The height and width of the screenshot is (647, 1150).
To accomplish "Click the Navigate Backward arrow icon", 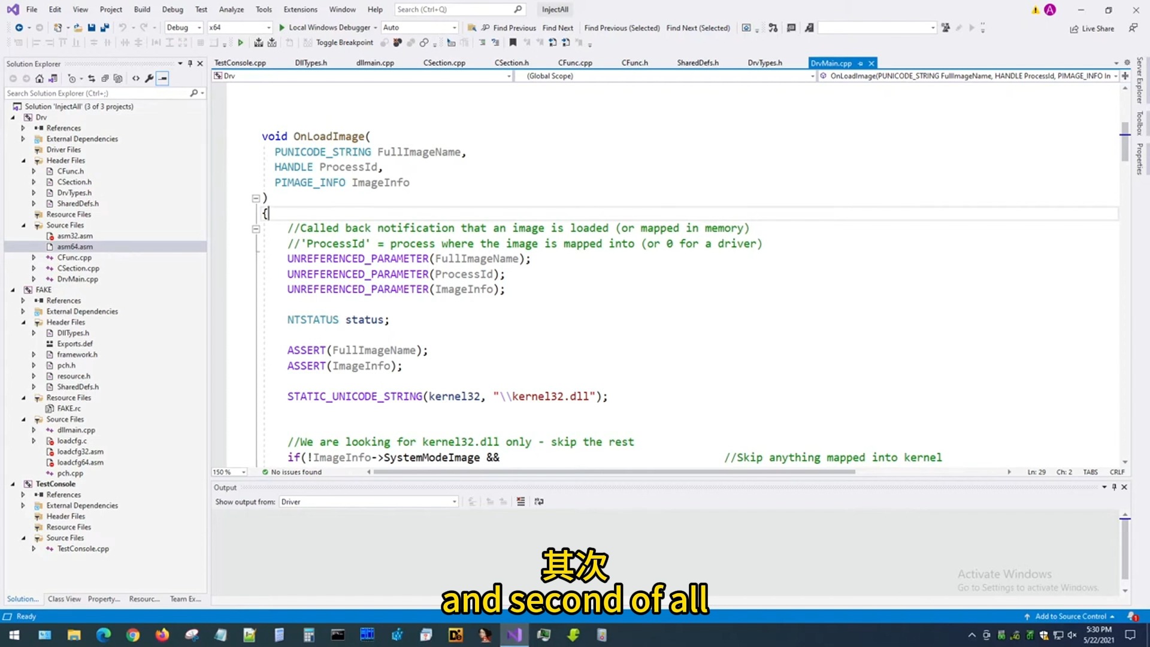I will [x=19, y=28].
